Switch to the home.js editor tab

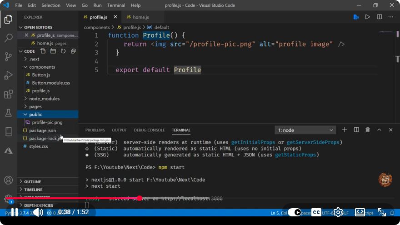tap(140, 17)
